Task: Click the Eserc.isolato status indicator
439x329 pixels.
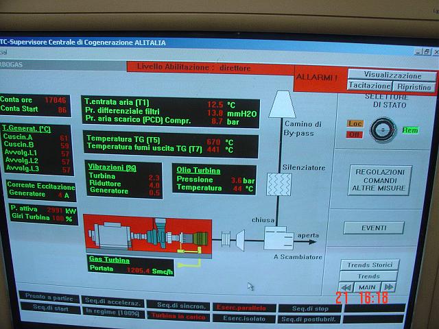Action: pyautogui.click(x=244, y=318)
